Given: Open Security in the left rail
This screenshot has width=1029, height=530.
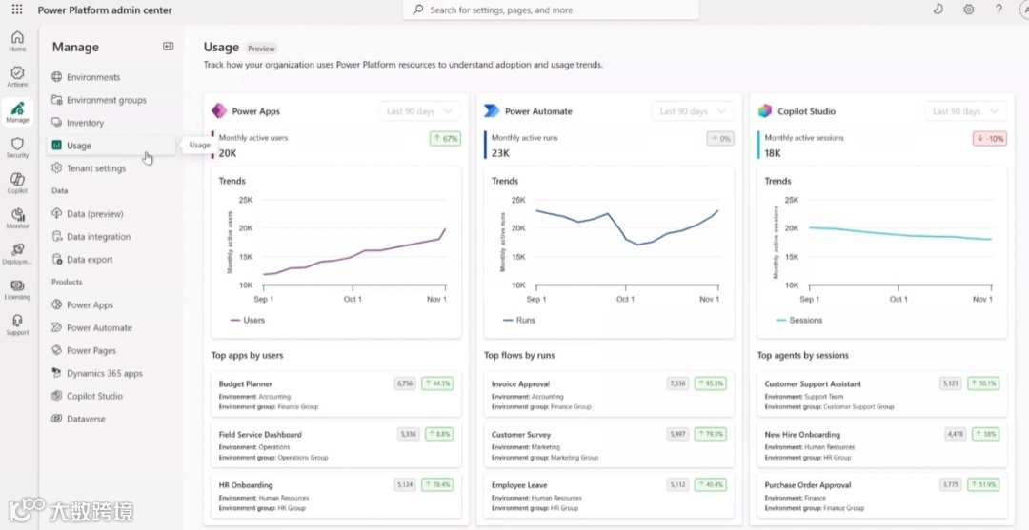Looking at the screenshot, I should 17,147.
